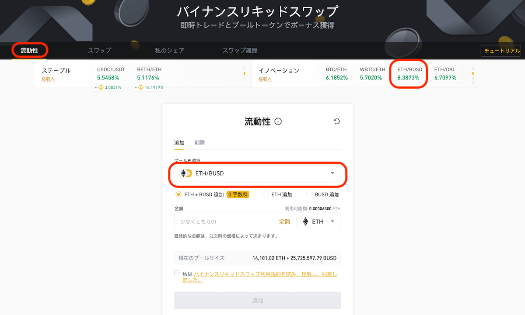Click the ETH/BUSD pair icon in pool selector
This screenshot has width=525, height=315.
pyautogui.click(x=186, y=173)
